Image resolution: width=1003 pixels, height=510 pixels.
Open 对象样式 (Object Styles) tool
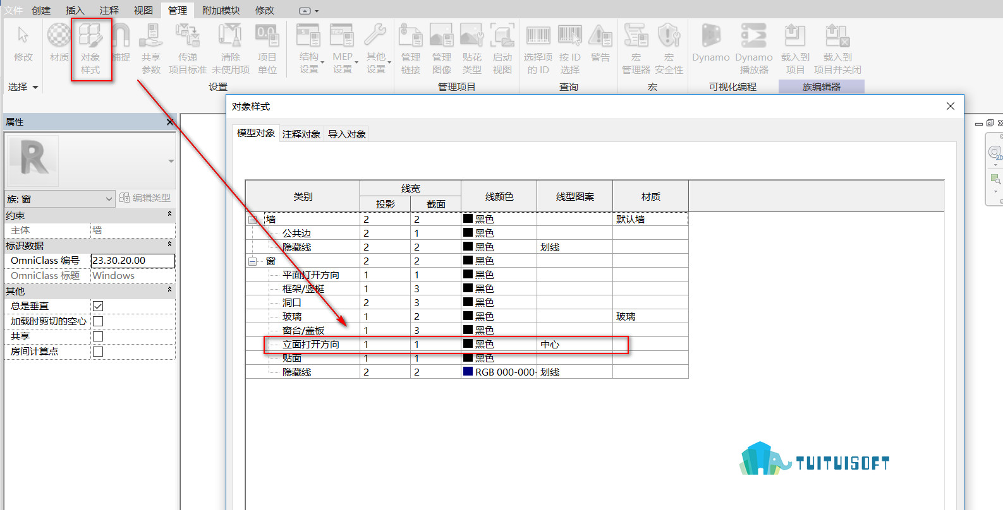[90, 49]
